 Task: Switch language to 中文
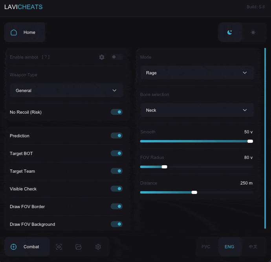pyautogui.click(x=253, y=247)
